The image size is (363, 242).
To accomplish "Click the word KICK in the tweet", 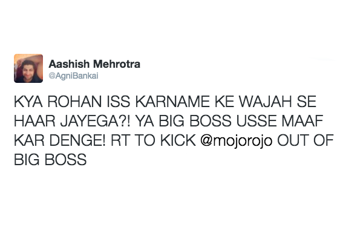I will tap(178, 140).
